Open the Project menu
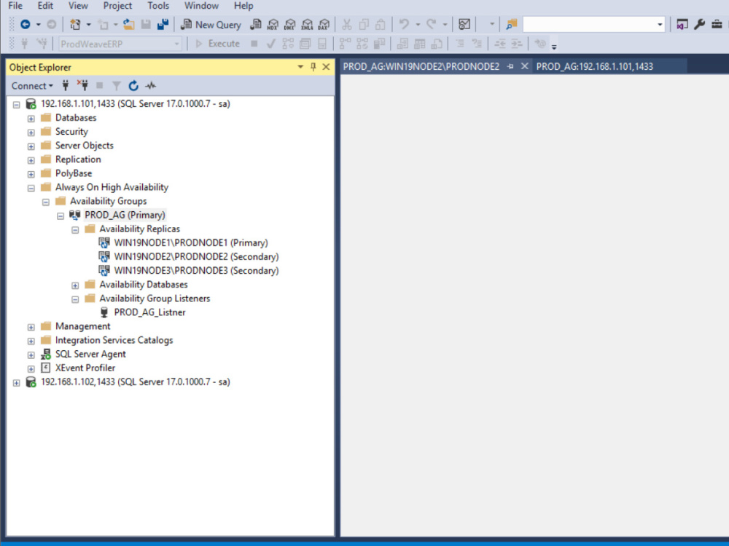The width and height of the screenshot is (729, 546). [x=117, y=6]
